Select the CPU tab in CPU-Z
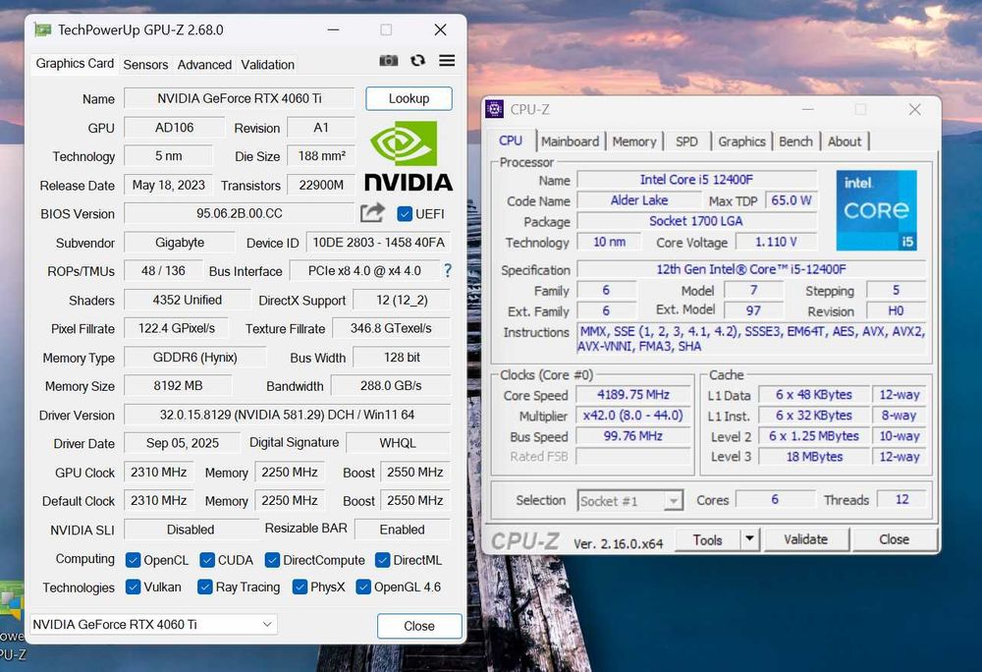Screen dimensions: 982x672 511,140
